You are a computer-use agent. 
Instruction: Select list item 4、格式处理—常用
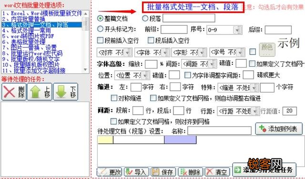point(26,30)
